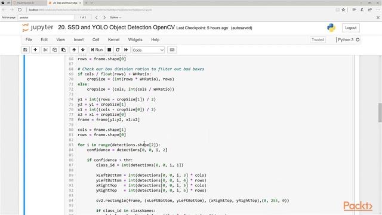Open browser settings and more menu
This screenshot has height=215, width=382.
point(378,10)
